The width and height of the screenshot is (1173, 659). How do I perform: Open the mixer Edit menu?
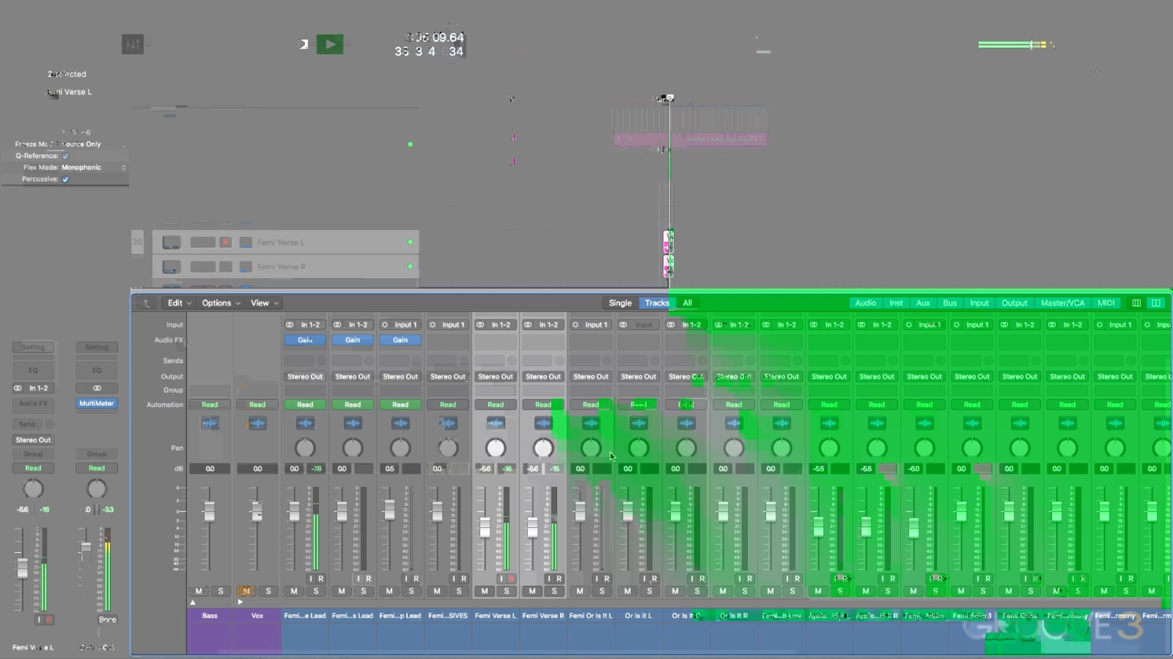179,303
